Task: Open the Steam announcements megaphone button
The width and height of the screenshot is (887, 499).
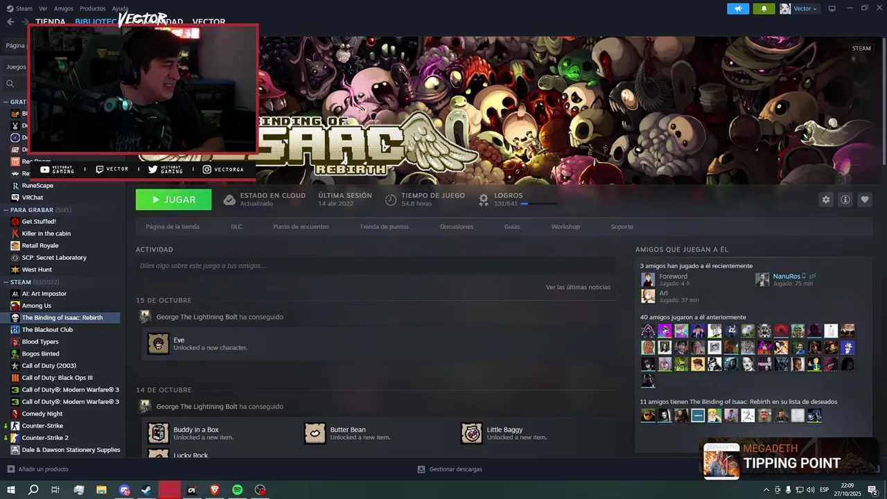Action: (x=738, y=8)
